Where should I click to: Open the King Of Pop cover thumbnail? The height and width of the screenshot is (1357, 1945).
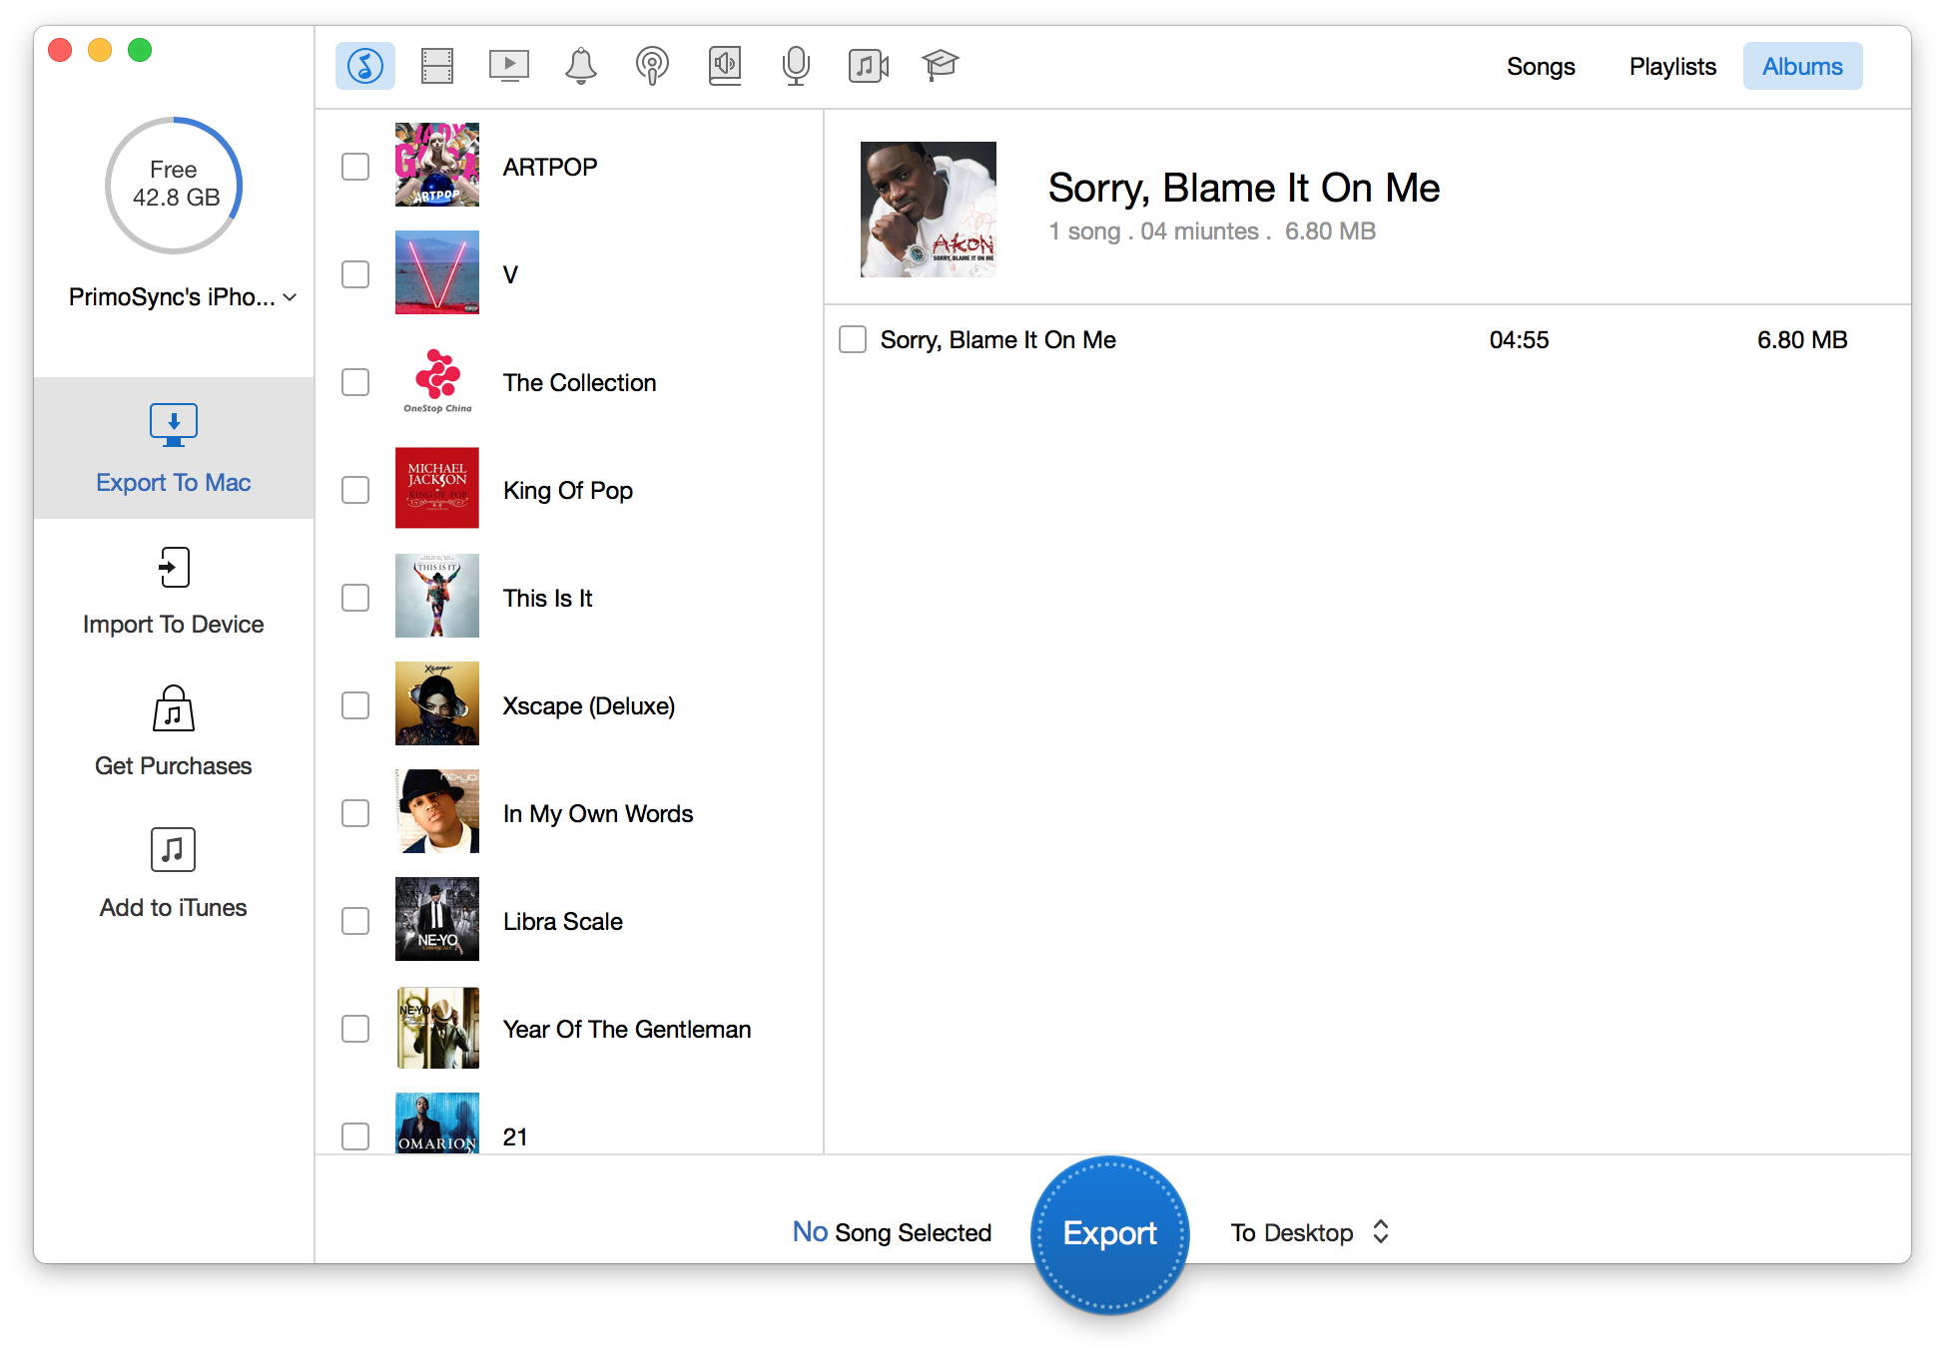tap(437, 488)
